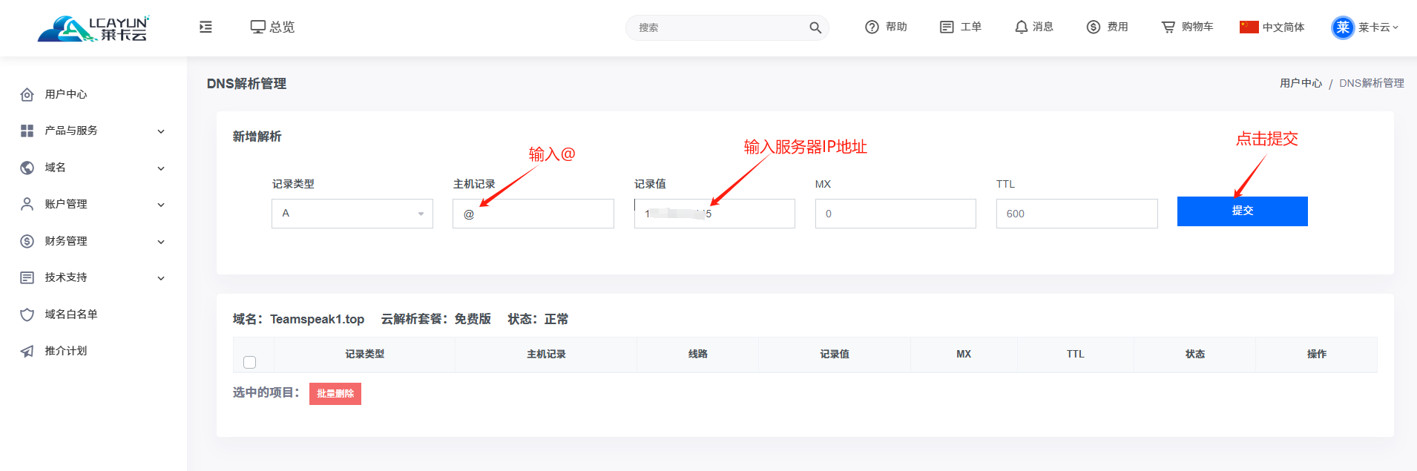Expand the 财务管理 chevron

click(161, 242)
